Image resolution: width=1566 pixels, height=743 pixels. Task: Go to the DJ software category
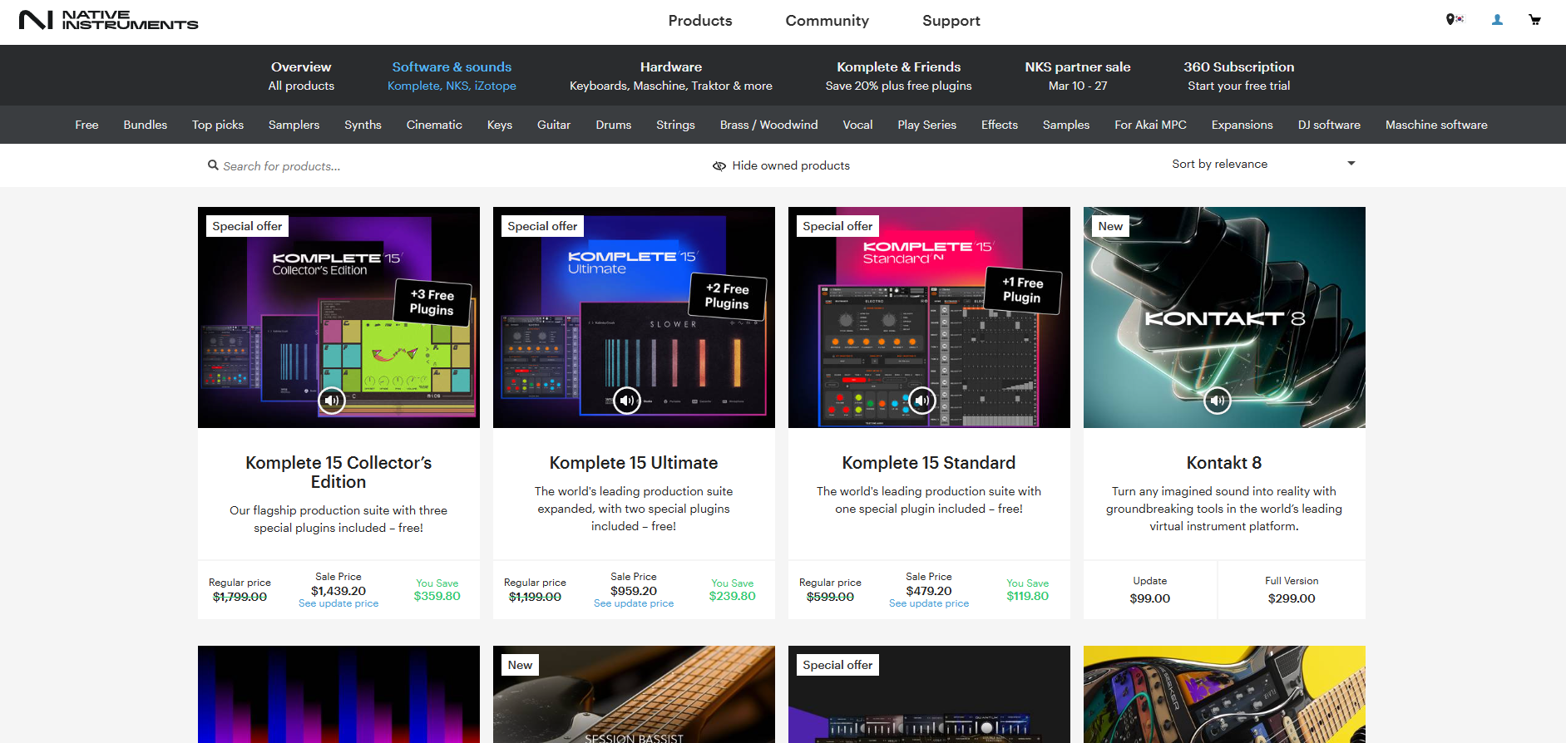coord(1330,125)
